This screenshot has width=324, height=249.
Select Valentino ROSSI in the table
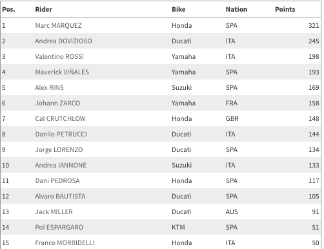coord(59,56)
